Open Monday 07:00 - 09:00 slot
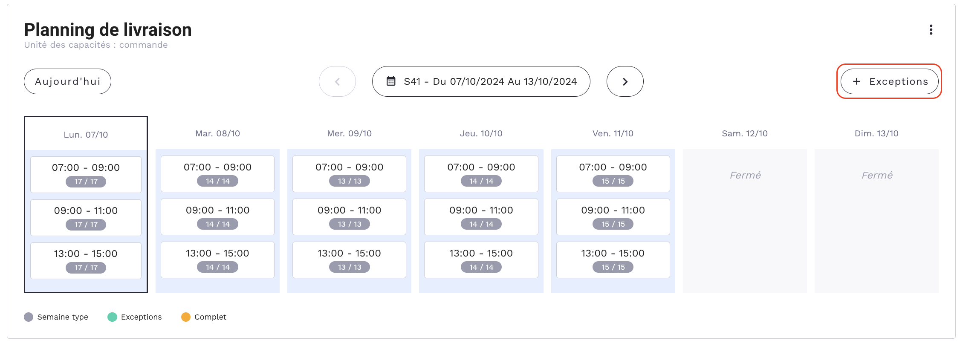Screen dimensions: 960x346 click(x=86, y=175)
